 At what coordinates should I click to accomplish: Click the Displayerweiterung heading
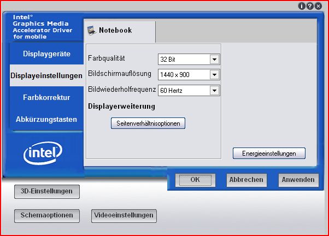121,106
